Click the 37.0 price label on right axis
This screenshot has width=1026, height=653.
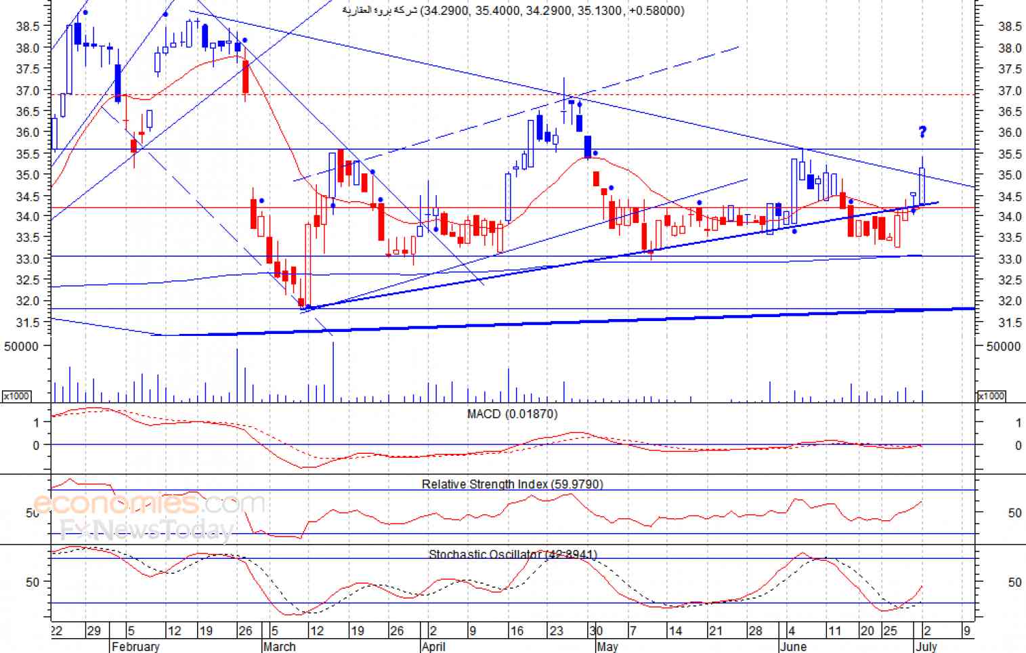(1010, 90)
